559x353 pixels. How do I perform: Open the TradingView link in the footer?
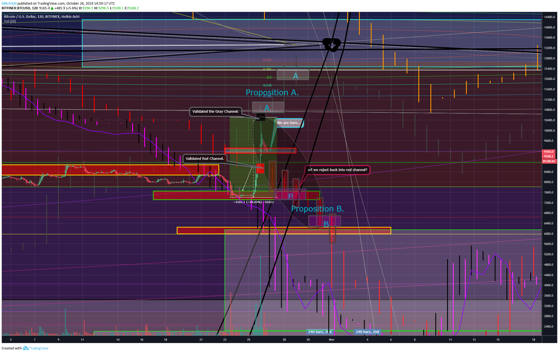pos(39,348)
